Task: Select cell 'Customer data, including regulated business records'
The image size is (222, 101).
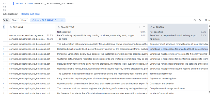Action: coord(101,59)
